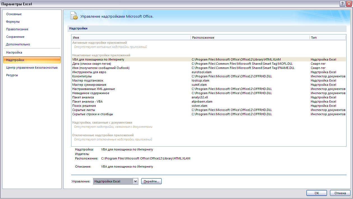This screenshot has height=199, width=353.
Task: Click the Help question mark button in title bar
Action: (342, 4)
